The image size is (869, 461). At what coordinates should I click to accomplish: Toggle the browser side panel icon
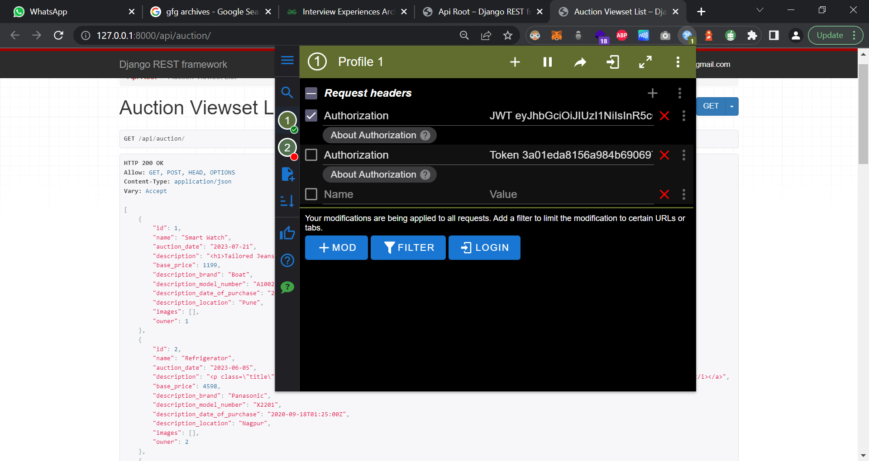(774, 35)
